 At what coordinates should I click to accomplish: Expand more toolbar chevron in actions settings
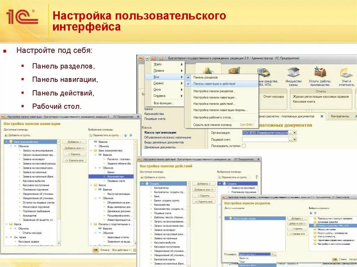[257, 177]
